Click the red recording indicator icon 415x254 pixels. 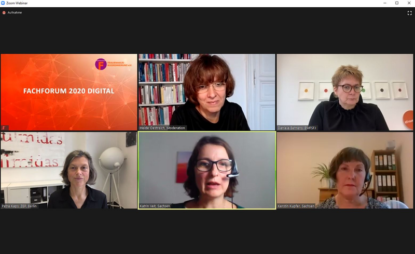4,12
